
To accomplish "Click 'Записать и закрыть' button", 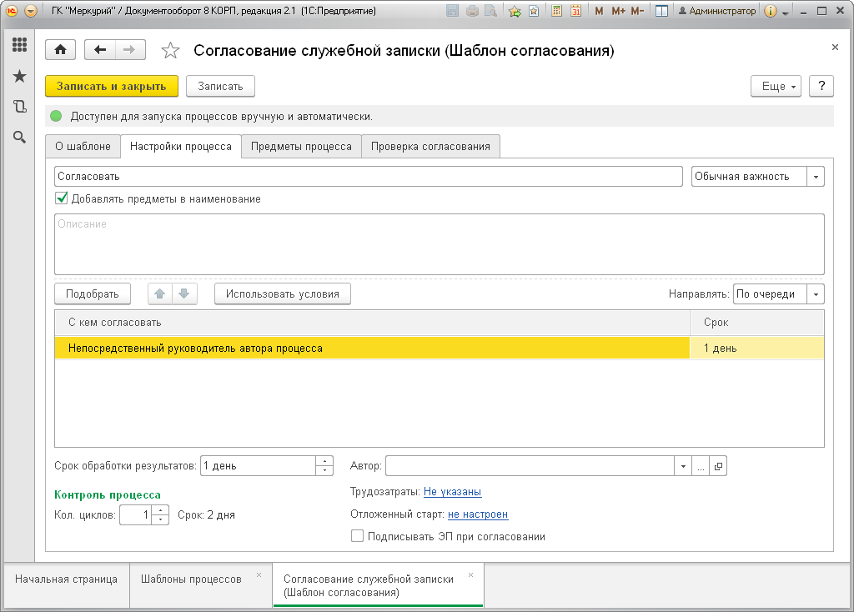I will pos(112,86).
